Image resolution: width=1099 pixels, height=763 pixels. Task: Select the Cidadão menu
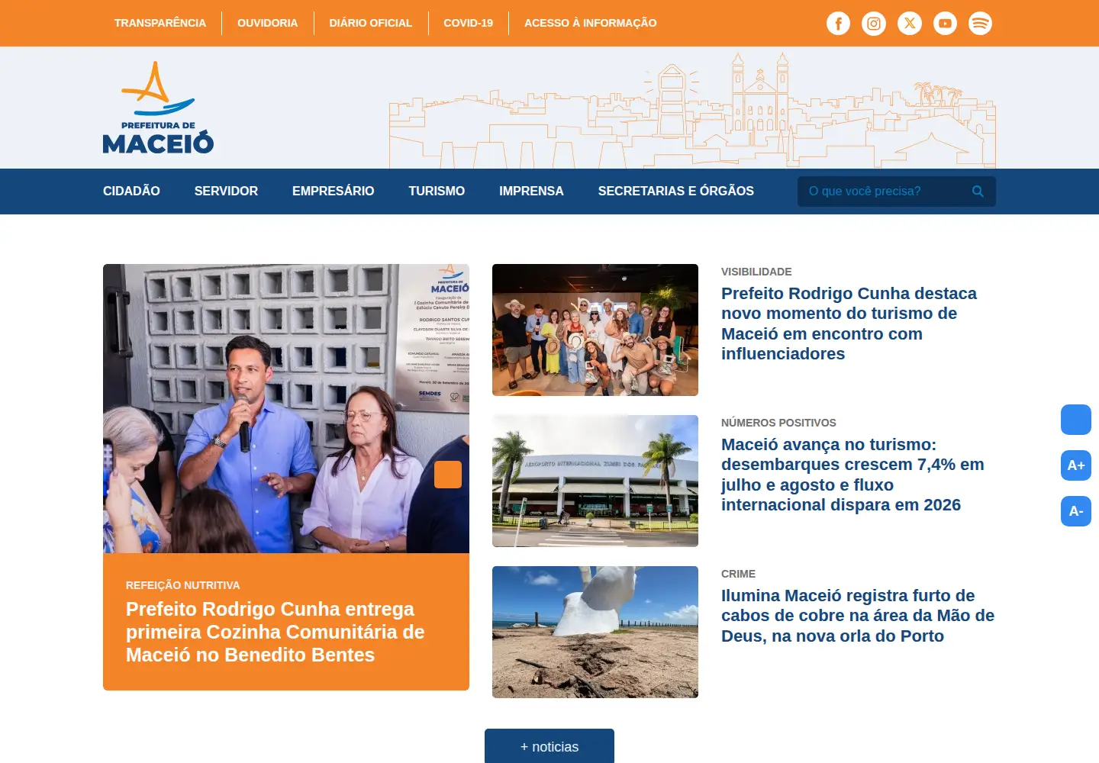pyautogui.click(x=131, y=192)
